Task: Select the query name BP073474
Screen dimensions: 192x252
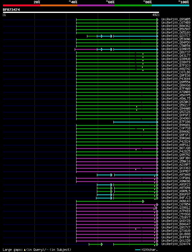Action: 11,10
